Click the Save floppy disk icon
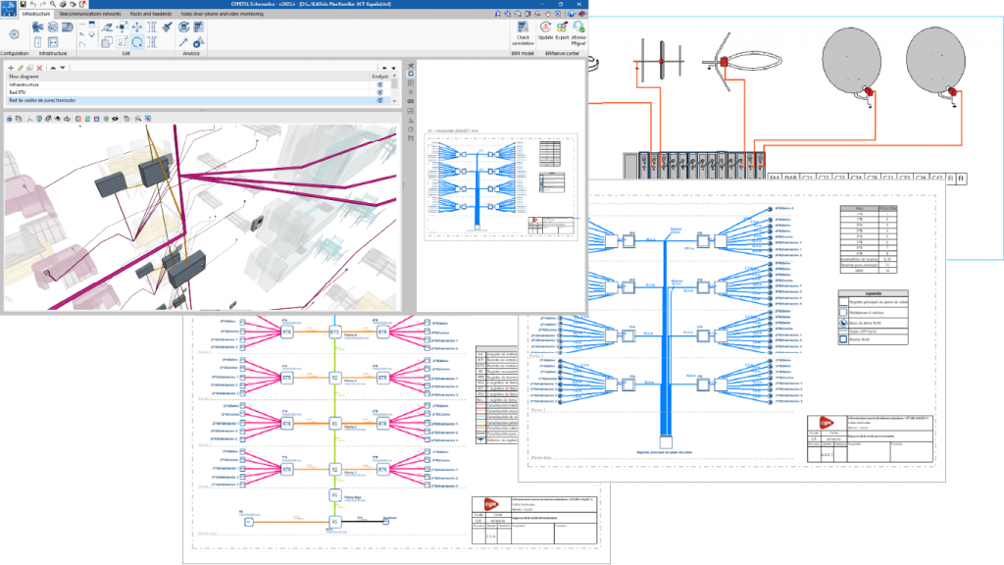 [24, 5]
